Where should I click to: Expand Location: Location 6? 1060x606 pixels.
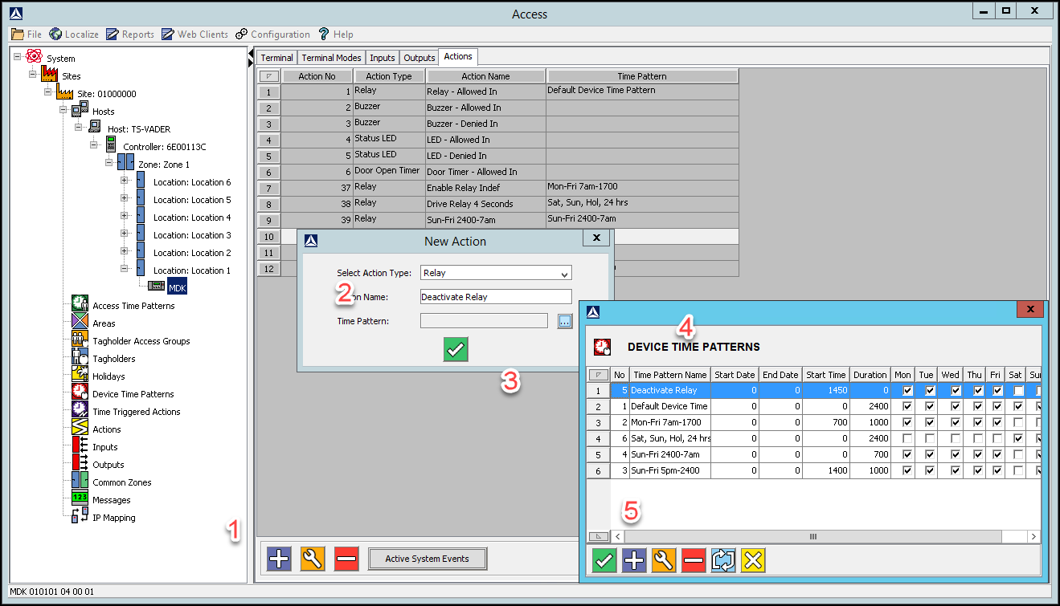125,181
